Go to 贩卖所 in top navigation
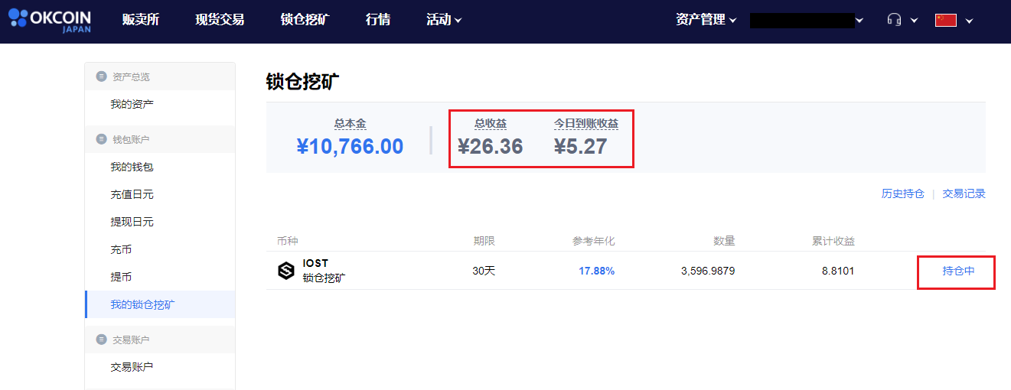Image resolution: width=1011 pixels, height=390 pixels. click(x=141, y=20)
